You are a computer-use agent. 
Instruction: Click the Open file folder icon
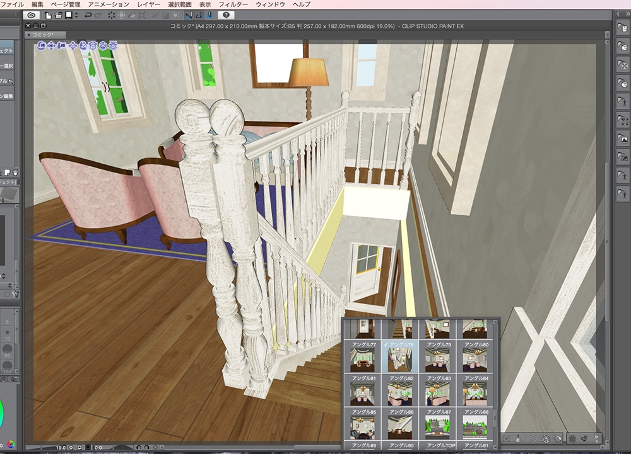coord(58,16)
